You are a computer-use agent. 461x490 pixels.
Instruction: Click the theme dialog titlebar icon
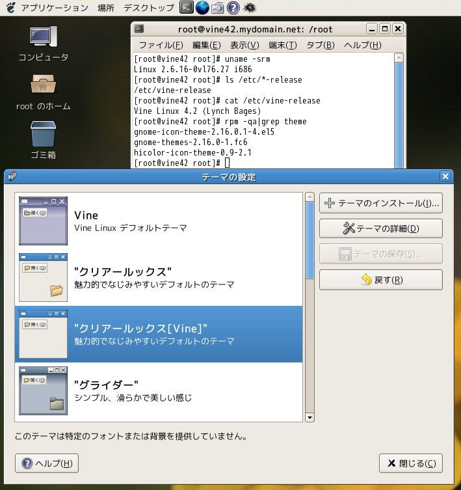(12, 176)
